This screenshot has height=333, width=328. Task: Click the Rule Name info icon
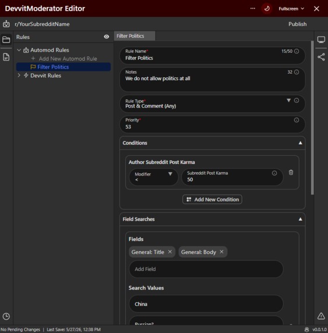(x=297, y=51)
